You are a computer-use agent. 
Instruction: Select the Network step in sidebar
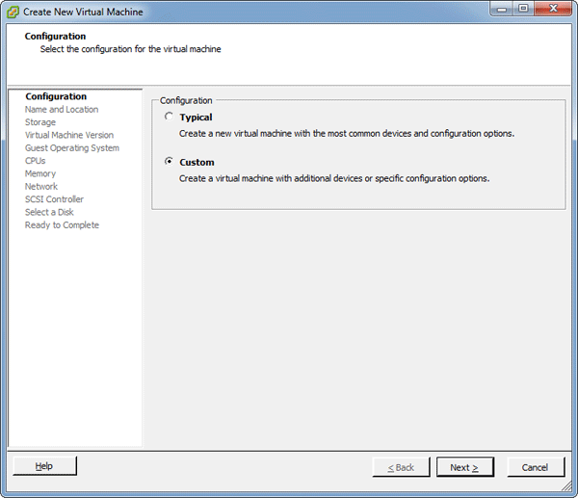(41, 187)
